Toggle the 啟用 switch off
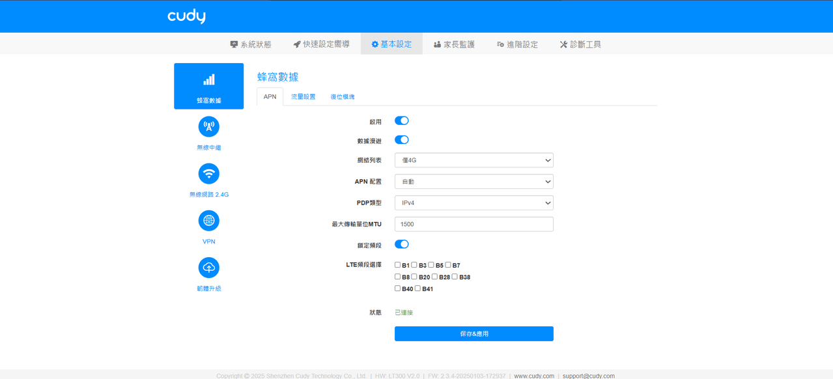 click(x=402, y=120)
